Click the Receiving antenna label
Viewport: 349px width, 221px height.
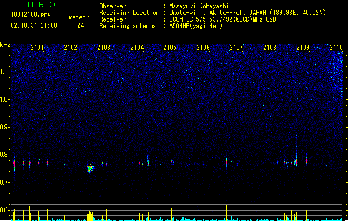[x=128, y=26]
